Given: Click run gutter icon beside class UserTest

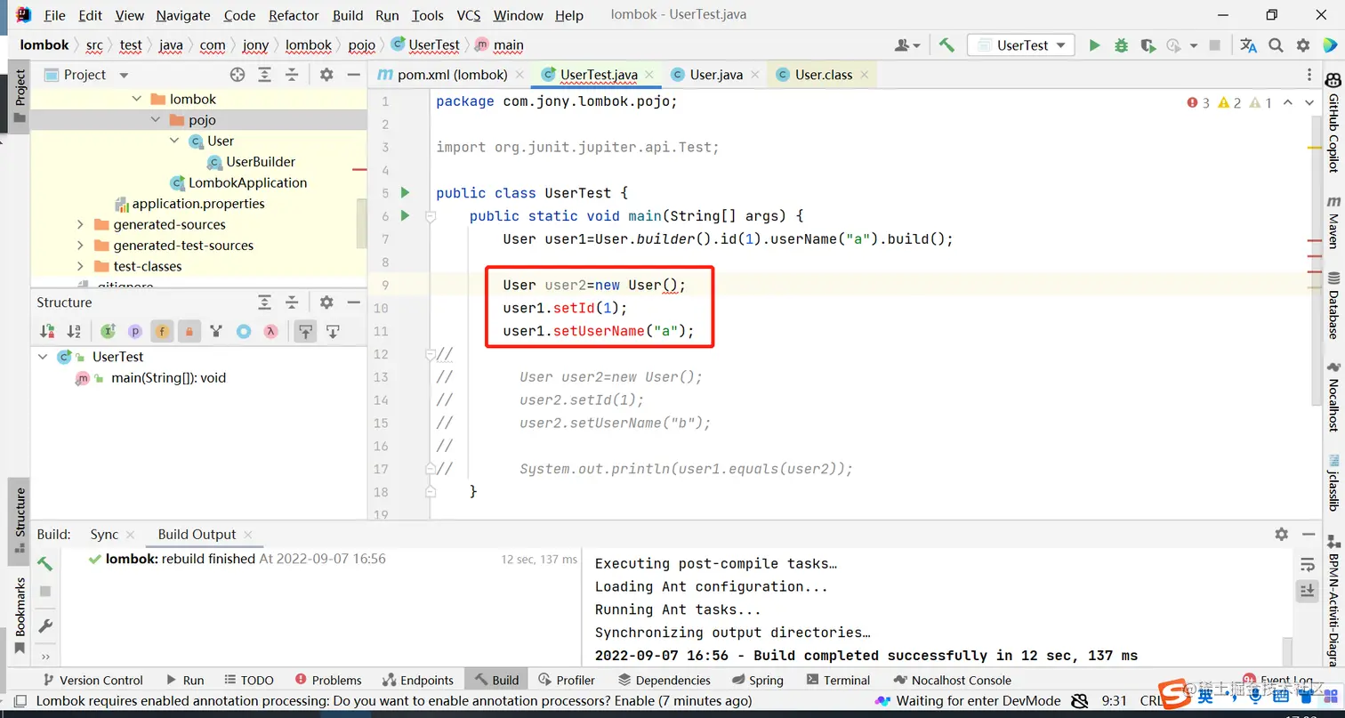Looking at the screenshot, I should click(x=405, y=192).
